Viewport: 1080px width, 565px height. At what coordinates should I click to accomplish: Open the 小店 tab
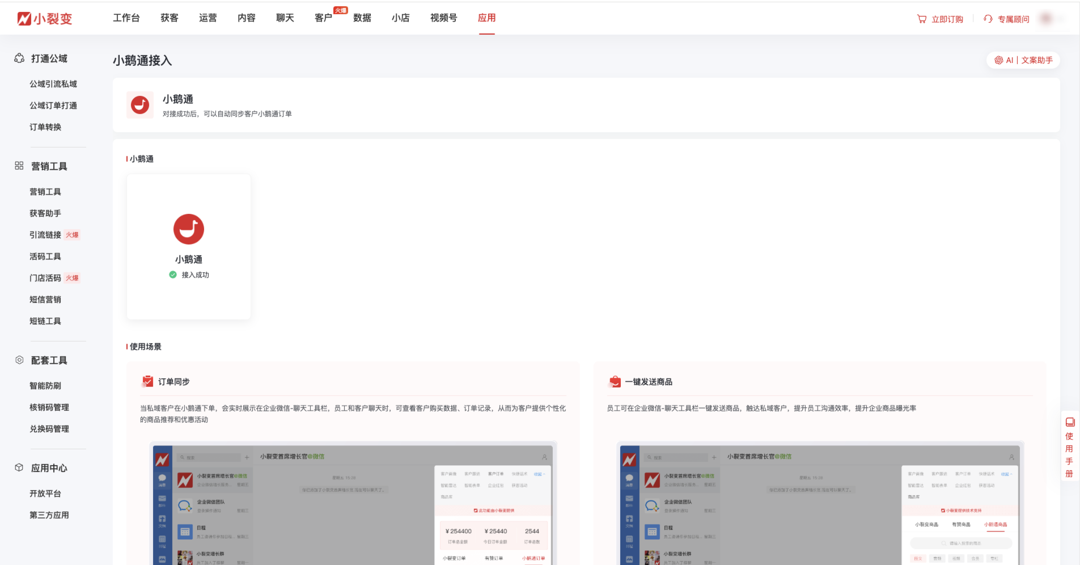tap(401, 18)
